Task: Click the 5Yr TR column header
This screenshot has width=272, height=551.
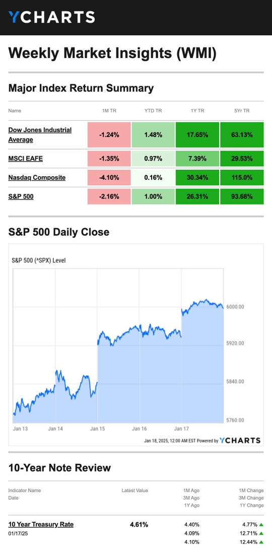Action: [241, 111]
